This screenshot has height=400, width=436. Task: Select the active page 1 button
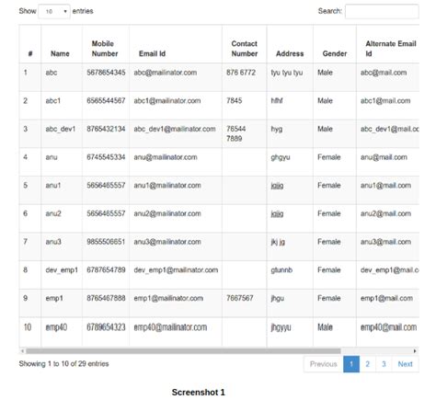[351, 364]
